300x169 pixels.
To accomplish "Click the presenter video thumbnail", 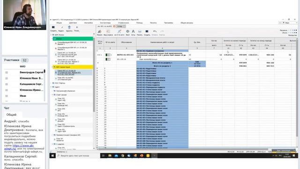I will coord(25,15).
